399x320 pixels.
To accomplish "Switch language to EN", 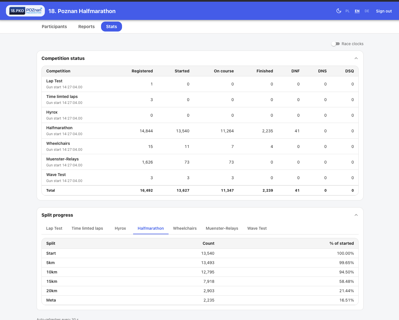I will 357,11.
